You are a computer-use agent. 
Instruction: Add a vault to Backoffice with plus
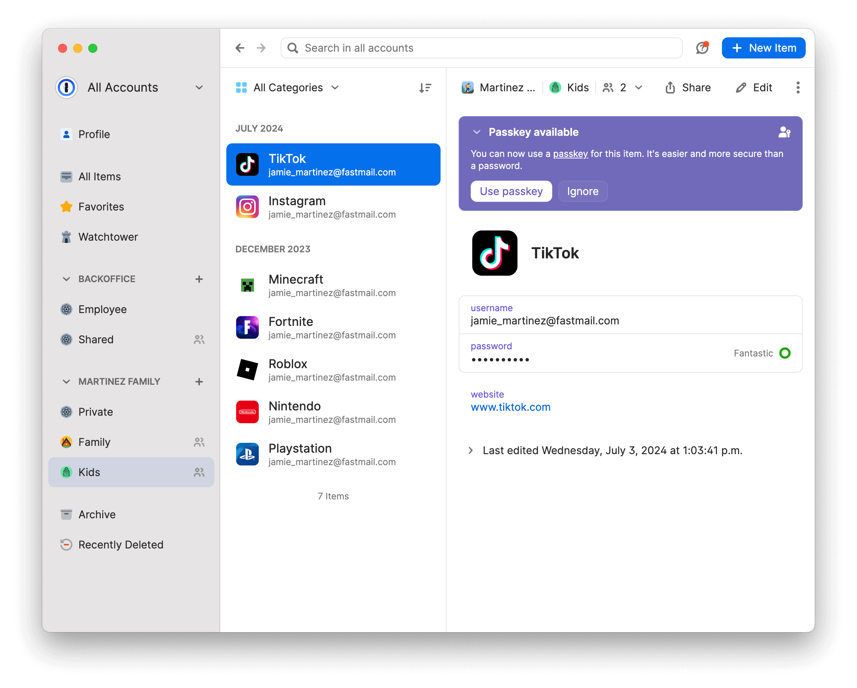[199, 279]
